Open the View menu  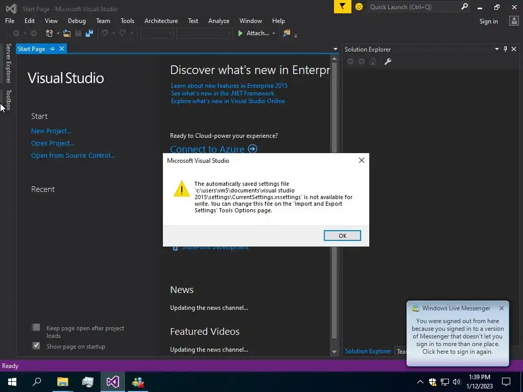(51, 20)
